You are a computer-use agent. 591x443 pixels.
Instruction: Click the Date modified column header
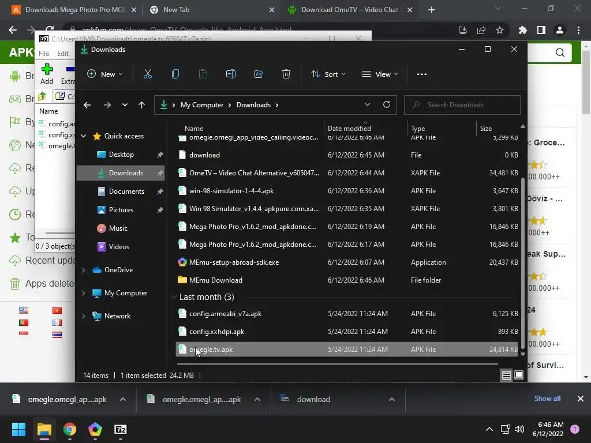[349, 129]
